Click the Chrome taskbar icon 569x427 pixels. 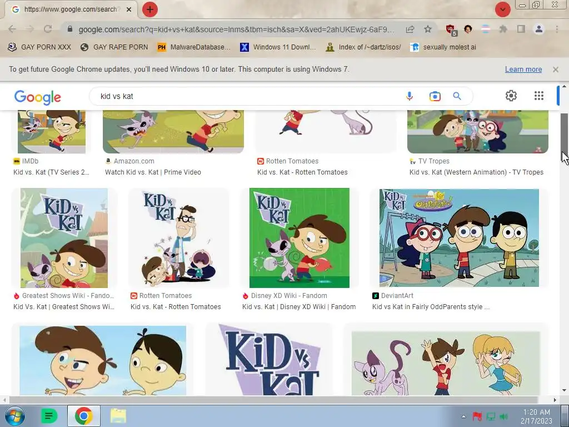pos(83,416)
